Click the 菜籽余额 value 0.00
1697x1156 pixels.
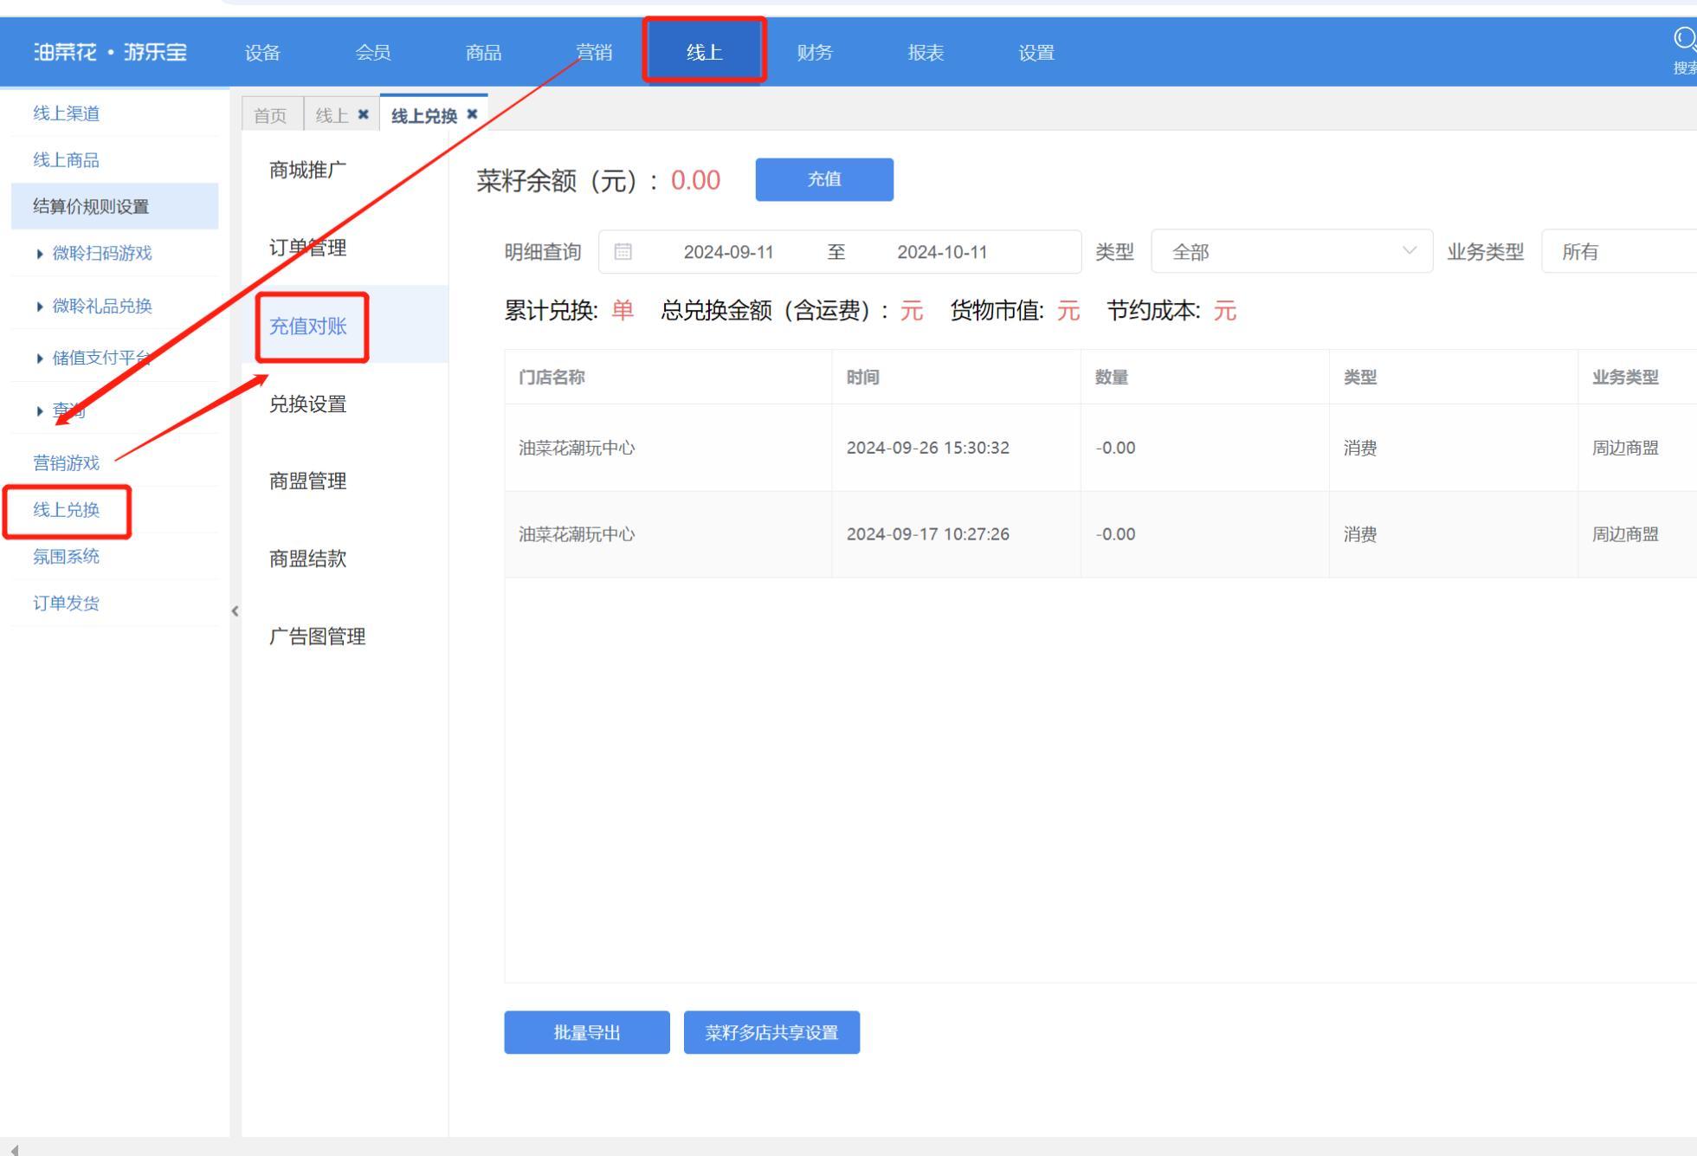click(695, 180)
